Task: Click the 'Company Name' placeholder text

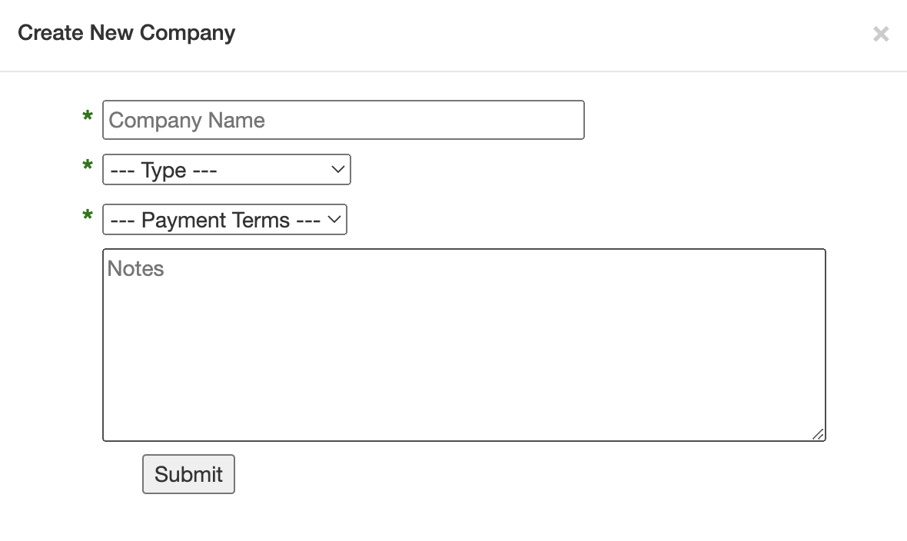Action: click(187, 121)
